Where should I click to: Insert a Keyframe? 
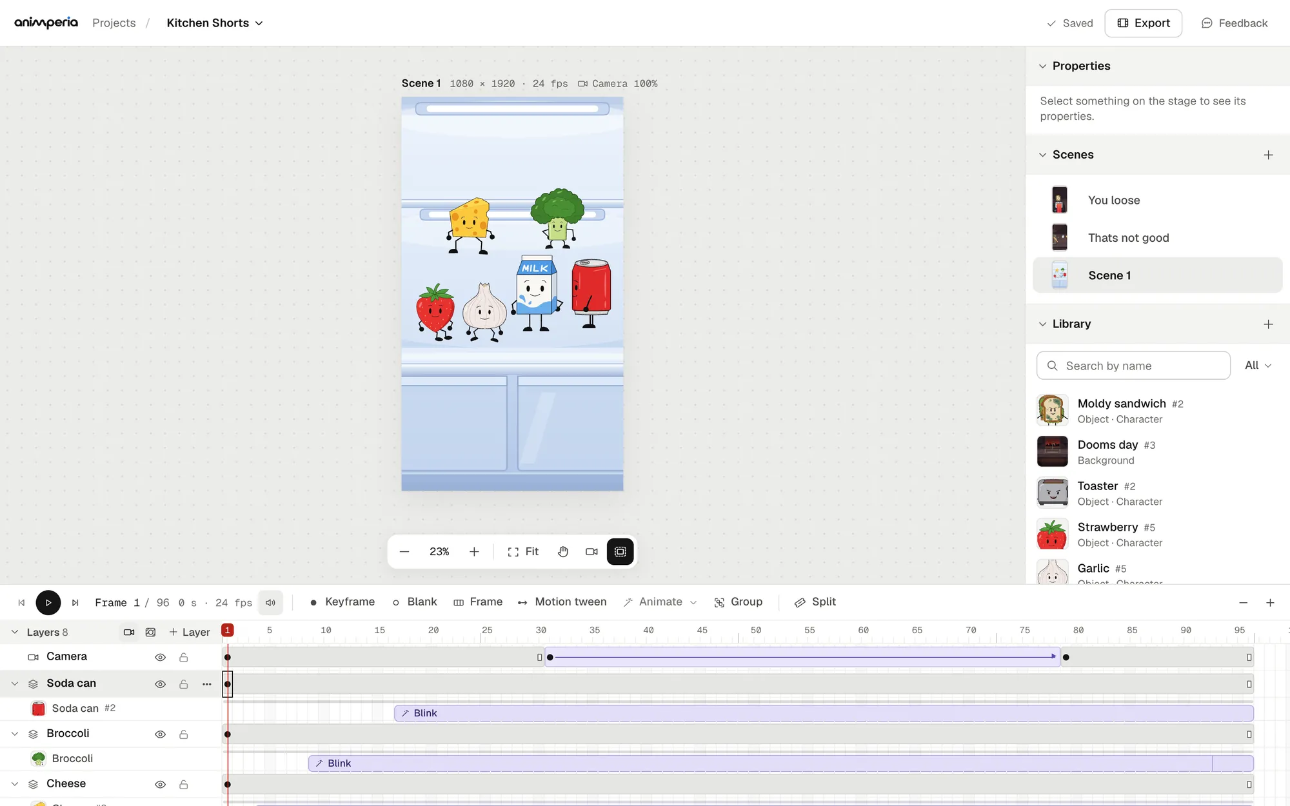click(342, 602)
